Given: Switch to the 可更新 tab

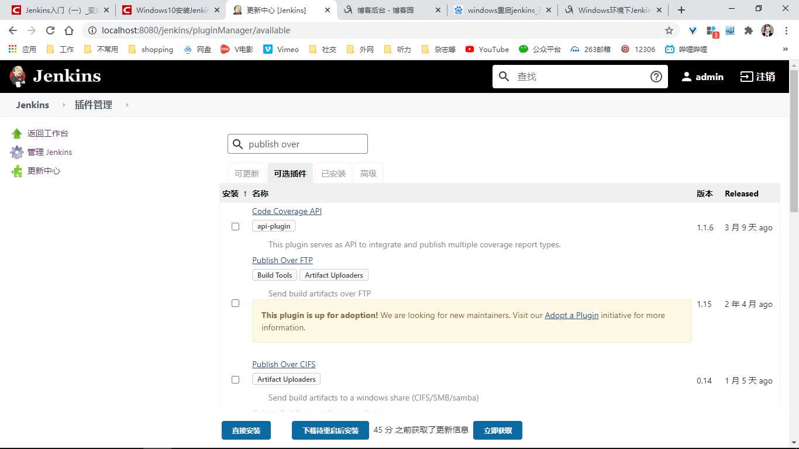Looking at the screenshot, I should click(247, 174).
